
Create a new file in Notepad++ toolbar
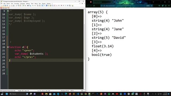(1, 6)
